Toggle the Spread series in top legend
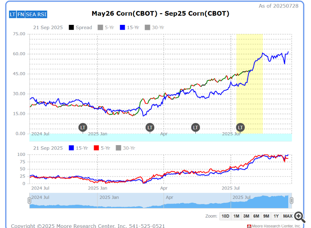Viewport: 311px width, 228px height. [x=80, y=27]
